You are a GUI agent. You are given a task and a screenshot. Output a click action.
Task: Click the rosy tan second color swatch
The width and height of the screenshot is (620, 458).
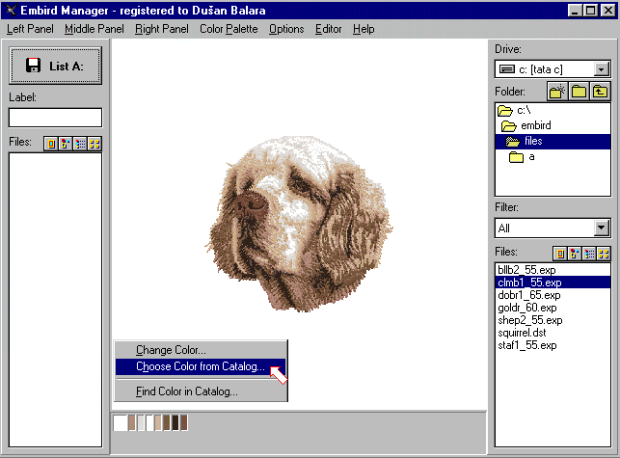click(132, 422)
